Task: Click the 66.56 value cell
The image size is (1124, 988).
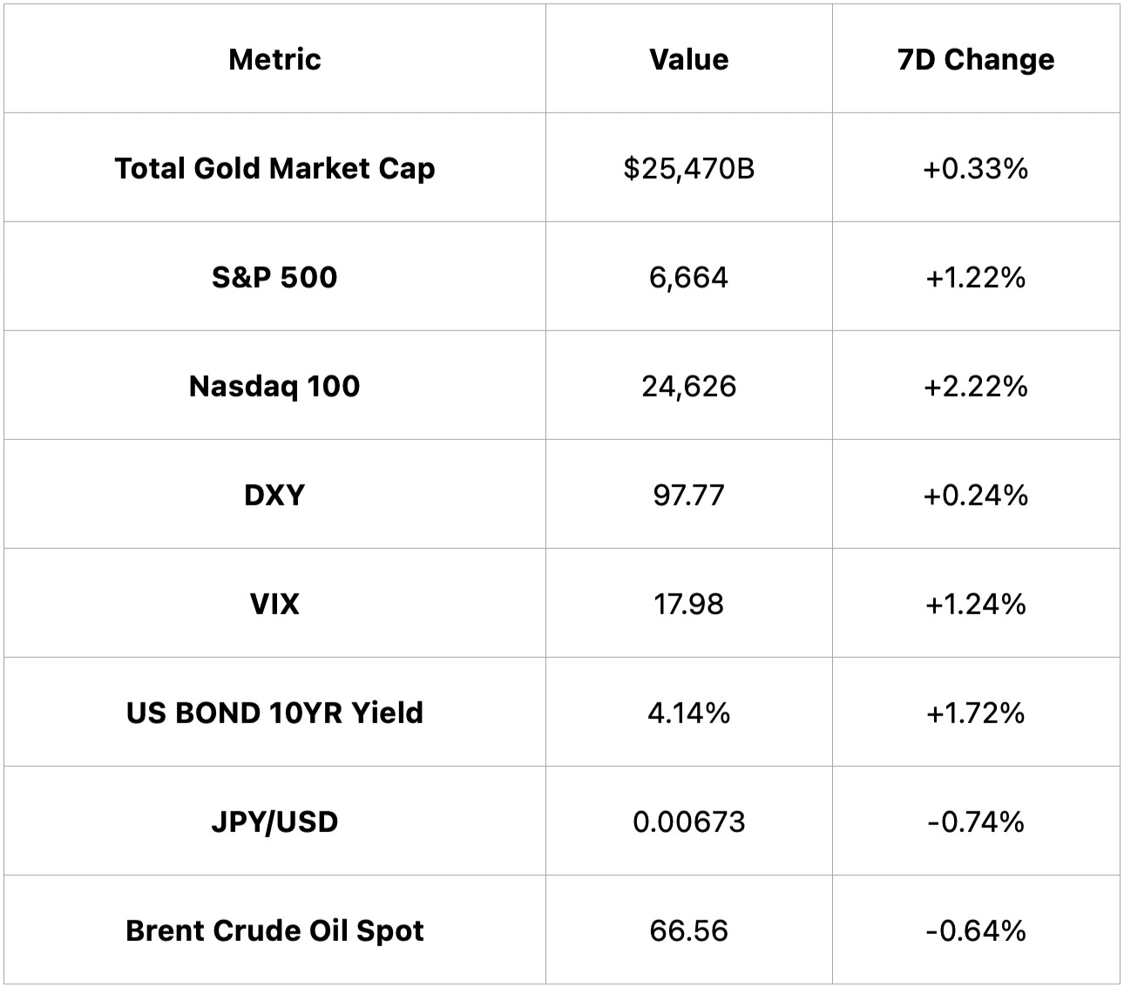Action: coord(688,930)
